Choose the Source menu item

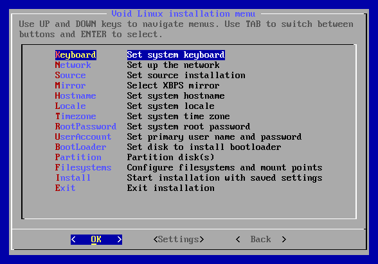(x=71, y=76)
